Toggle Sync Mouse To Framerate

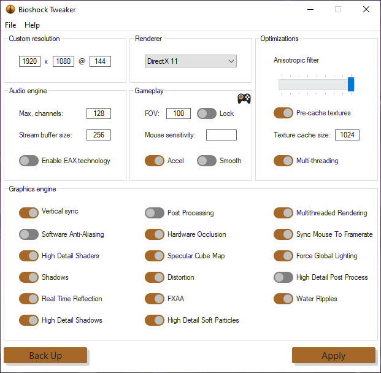(x=283, y=234)
